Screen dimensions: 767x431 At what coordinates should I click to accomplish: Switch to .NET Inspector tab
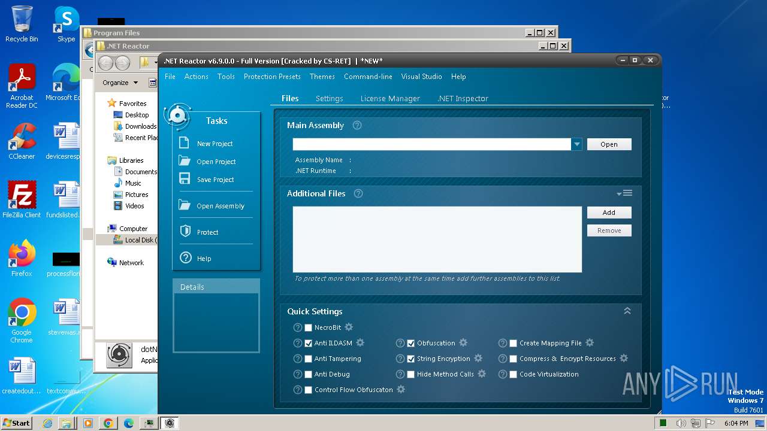[463, 99]
